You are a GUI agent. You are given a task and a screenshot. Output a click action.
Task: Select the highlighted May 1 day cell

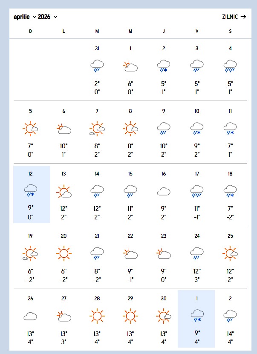pos(196,319)
